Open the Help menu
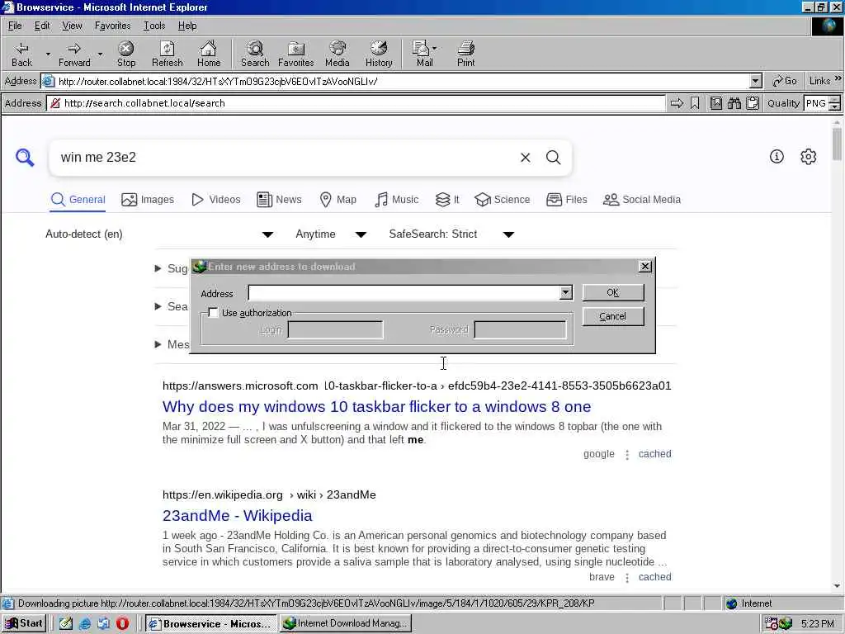The width and height of the screenshot is (845, 634). [x=187, y=26]
